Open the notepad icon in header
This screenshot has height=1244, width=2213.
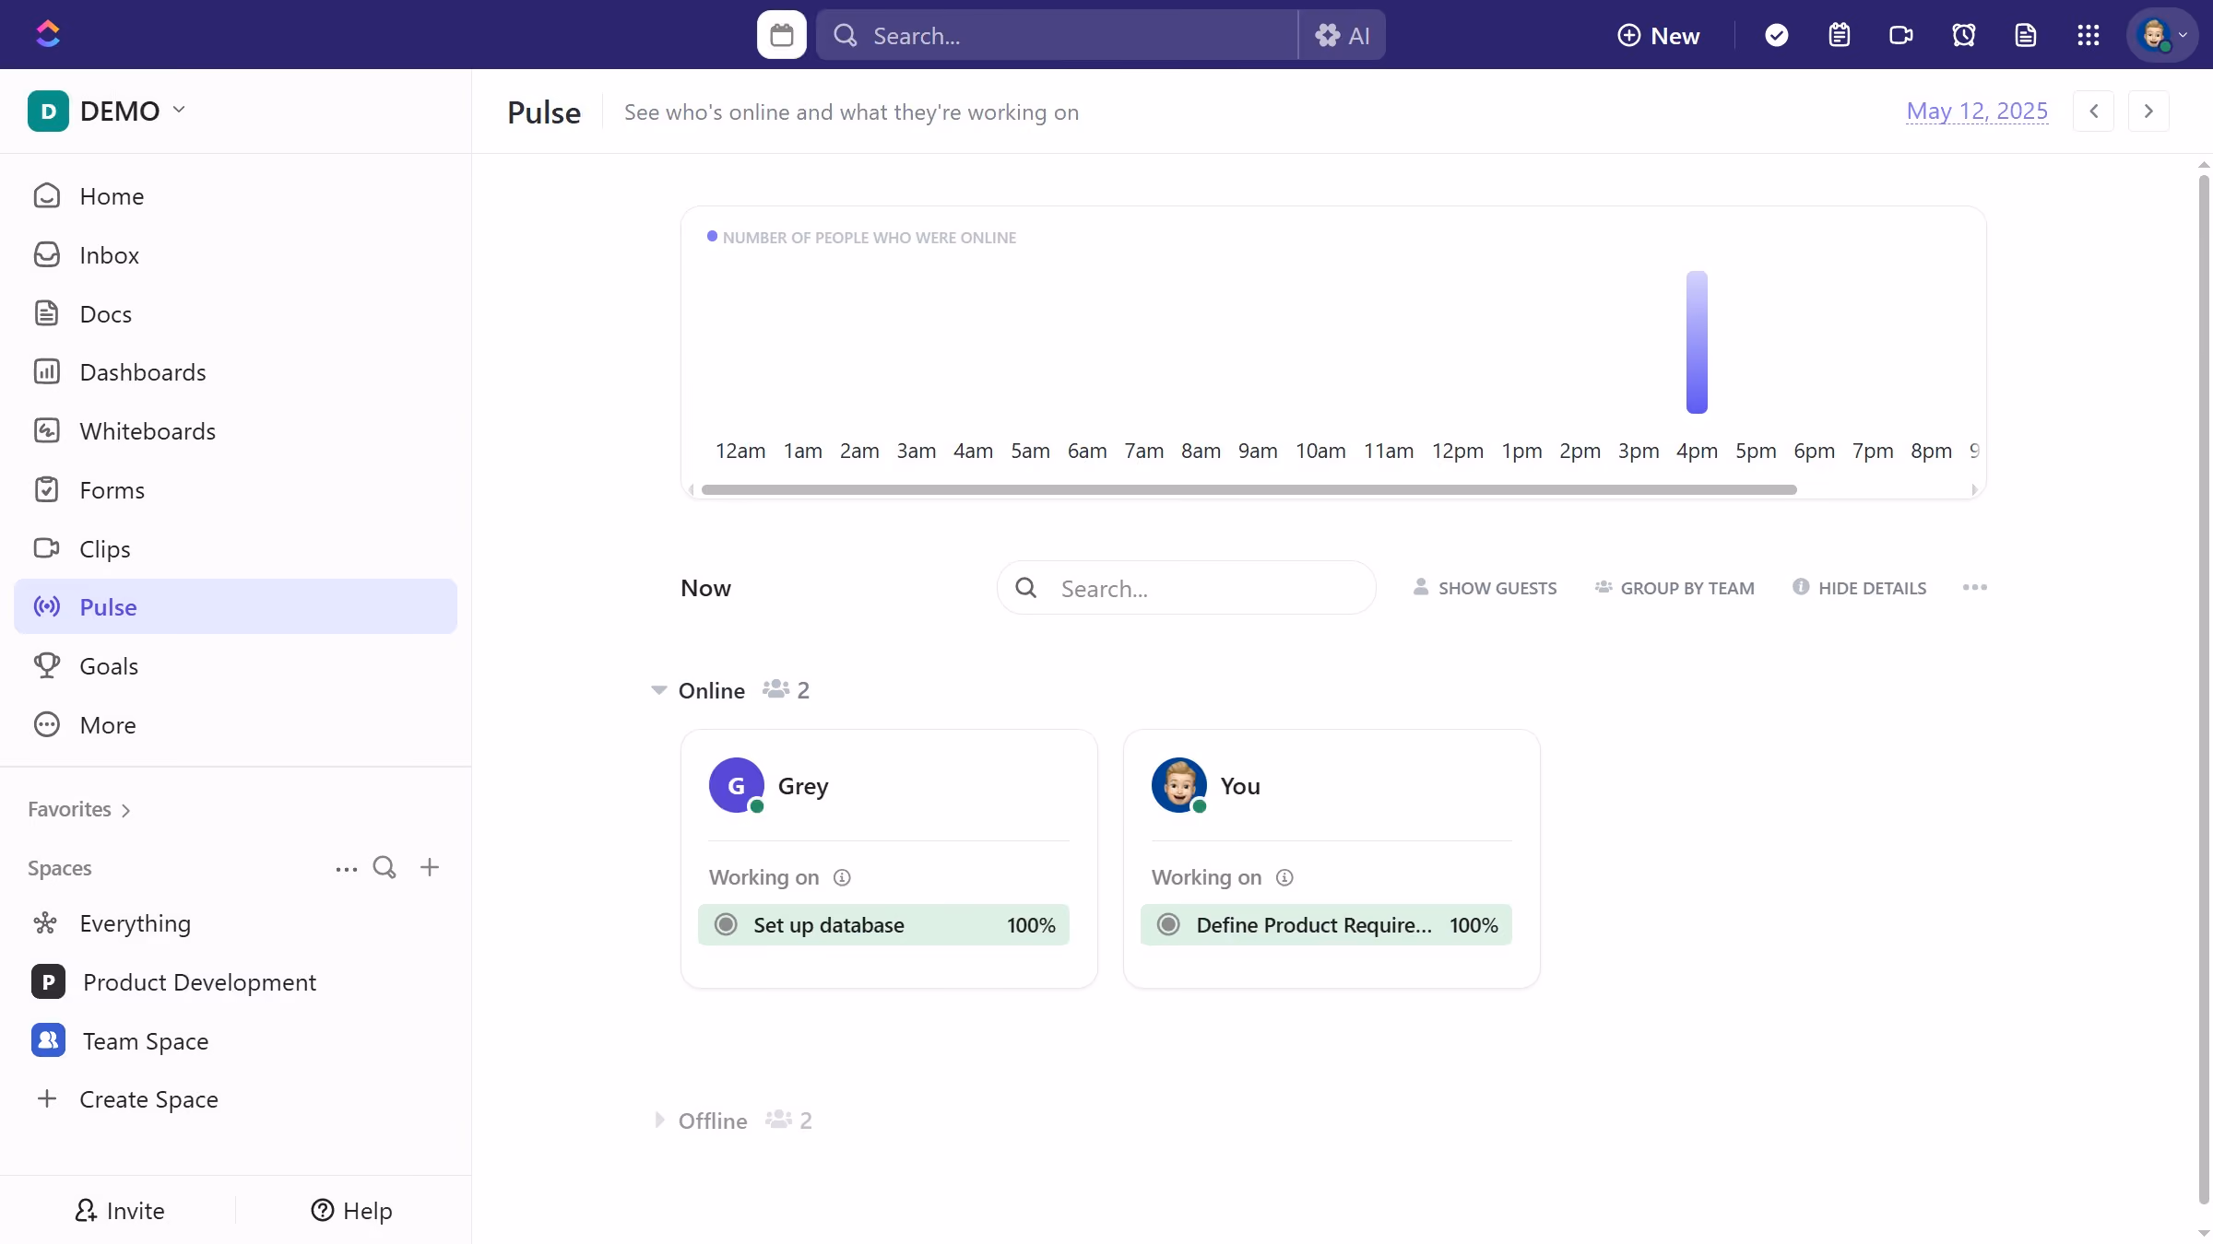[1839, 35]
